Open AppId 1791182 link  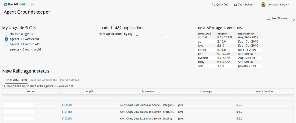(x=67, y=112)
